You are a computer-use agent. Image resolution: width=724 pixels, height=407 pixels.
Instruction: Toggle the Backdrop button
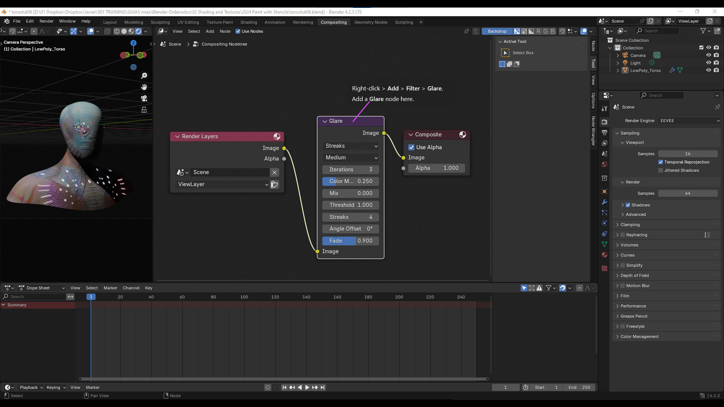pos(497,31)
